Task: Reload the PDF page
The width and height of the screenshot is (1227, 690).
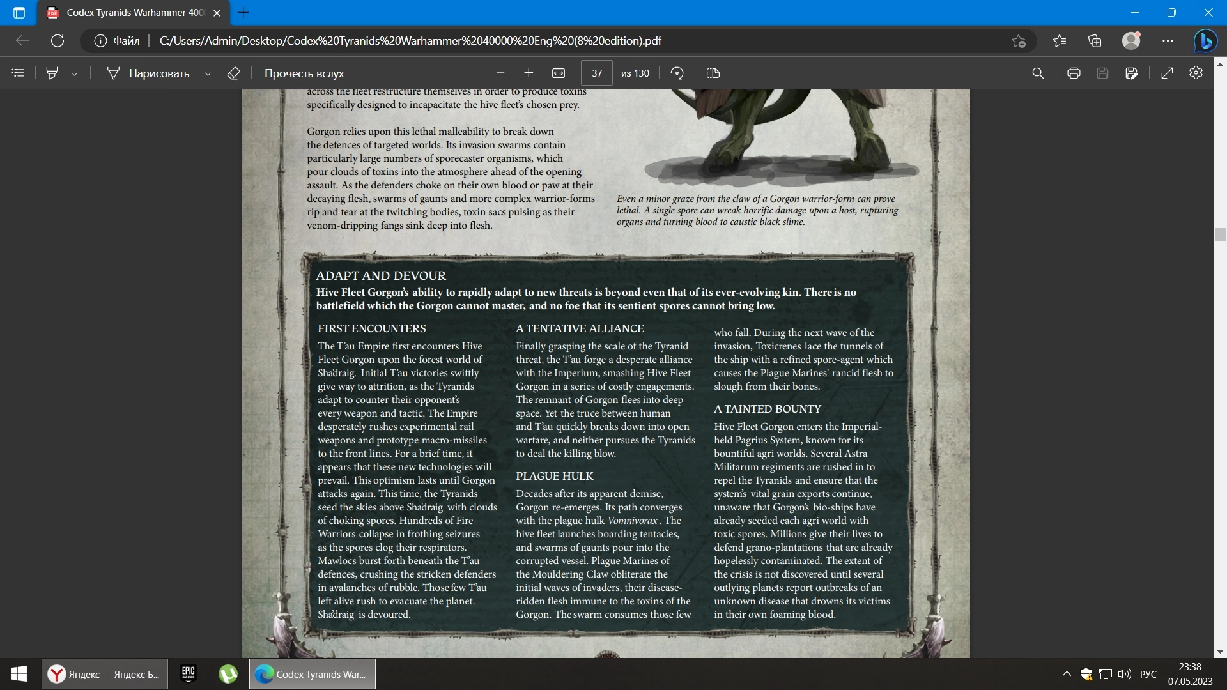Action: (58, 41)
